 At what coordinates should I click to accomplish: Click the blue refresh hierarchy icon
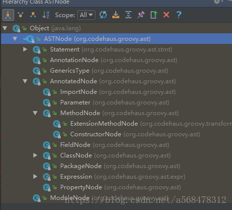click(x=103, y=15)
